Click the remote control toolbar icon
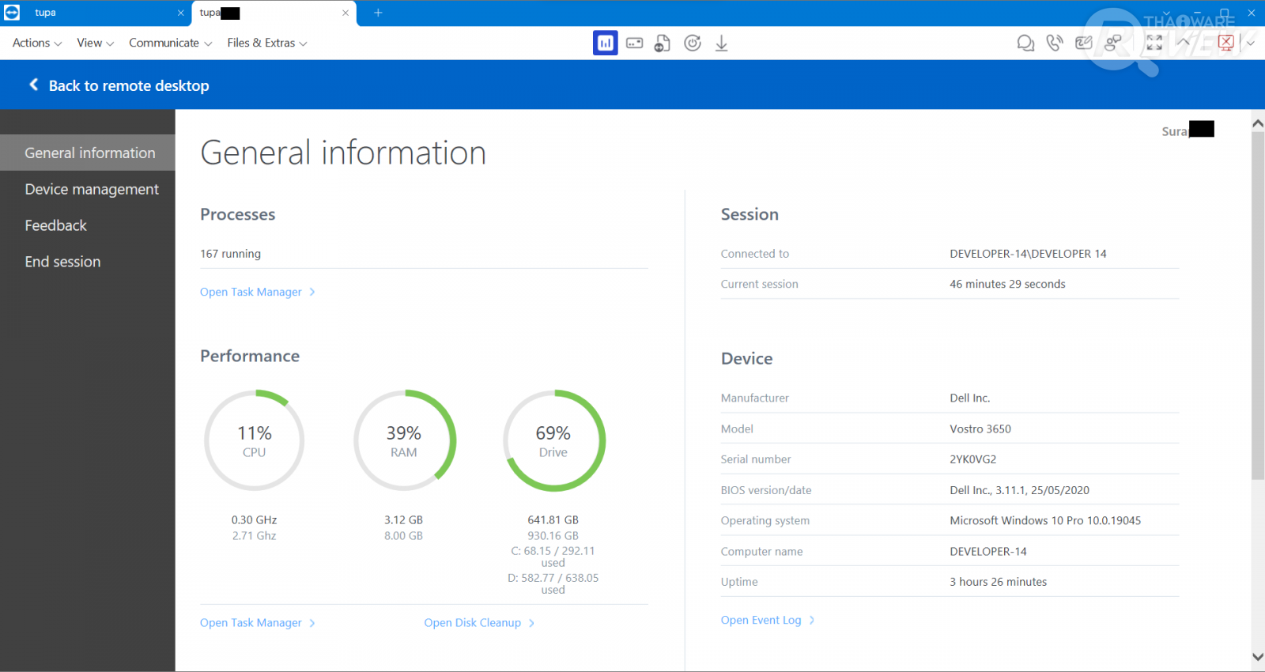This screenshot has width=1265, height=672. pos(635,43)
